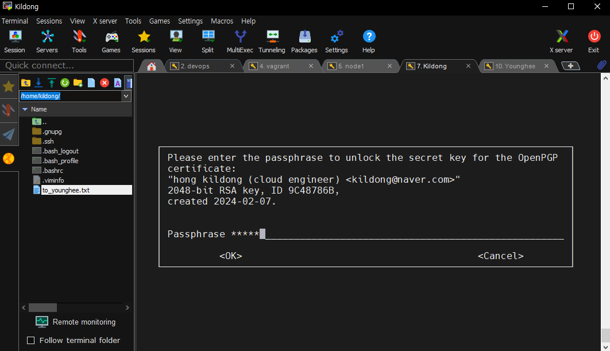Select the .bash_logout file

point(56,151)
